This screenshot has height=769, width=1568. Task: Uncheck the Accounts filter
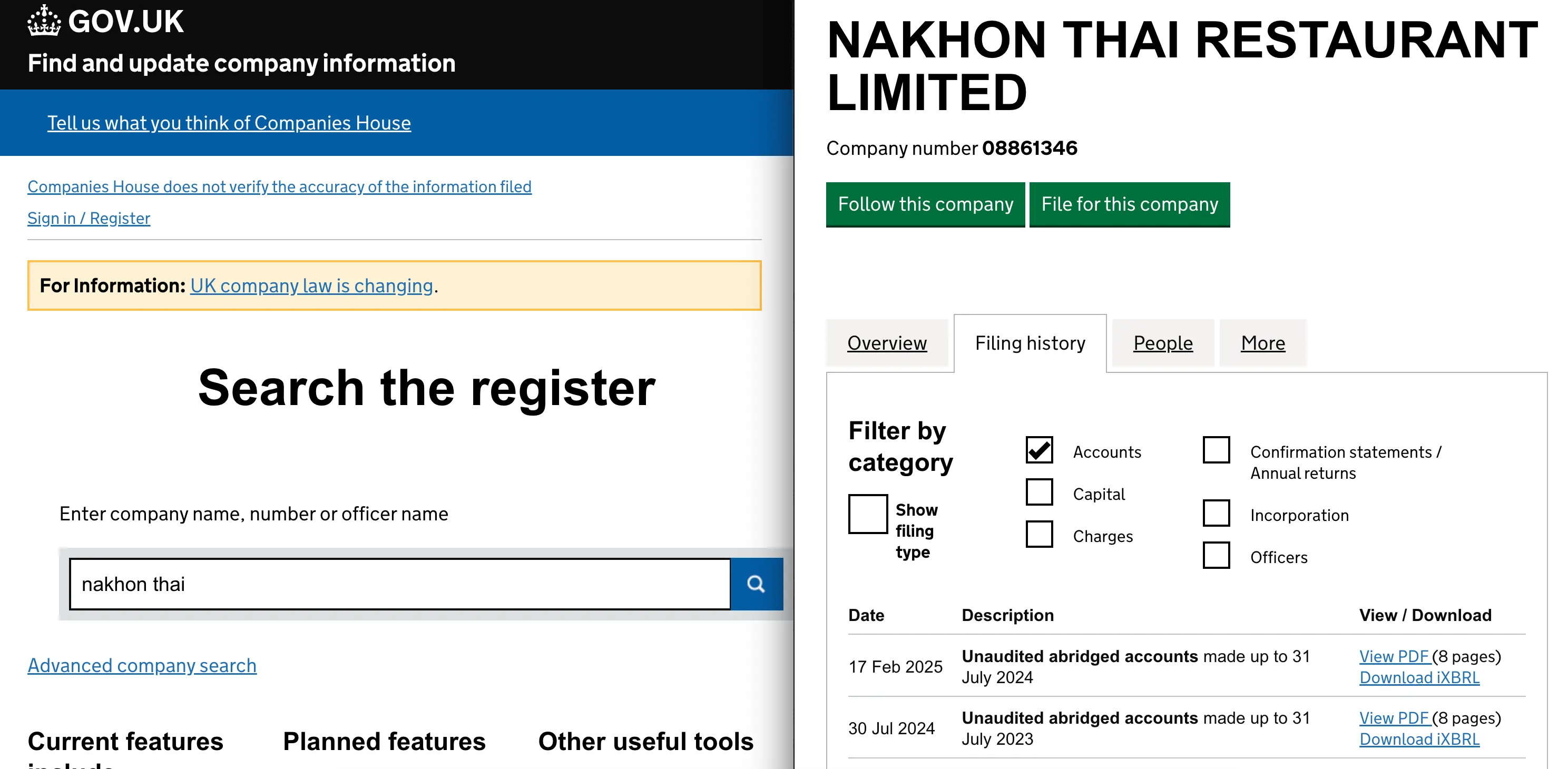(x=1039, y=450)
